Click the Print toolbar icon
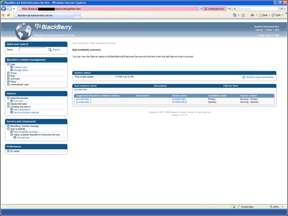The height and width of the screenshot is (216, 288). coord(252,15)
